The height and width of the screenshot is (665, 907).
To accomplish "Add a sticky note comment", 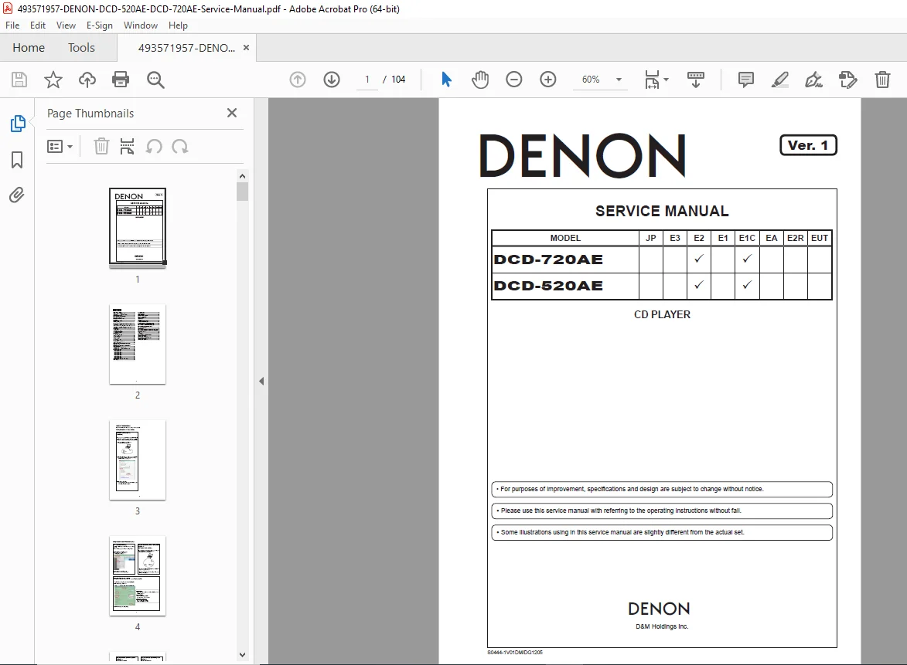I will (x=746, y=79).
